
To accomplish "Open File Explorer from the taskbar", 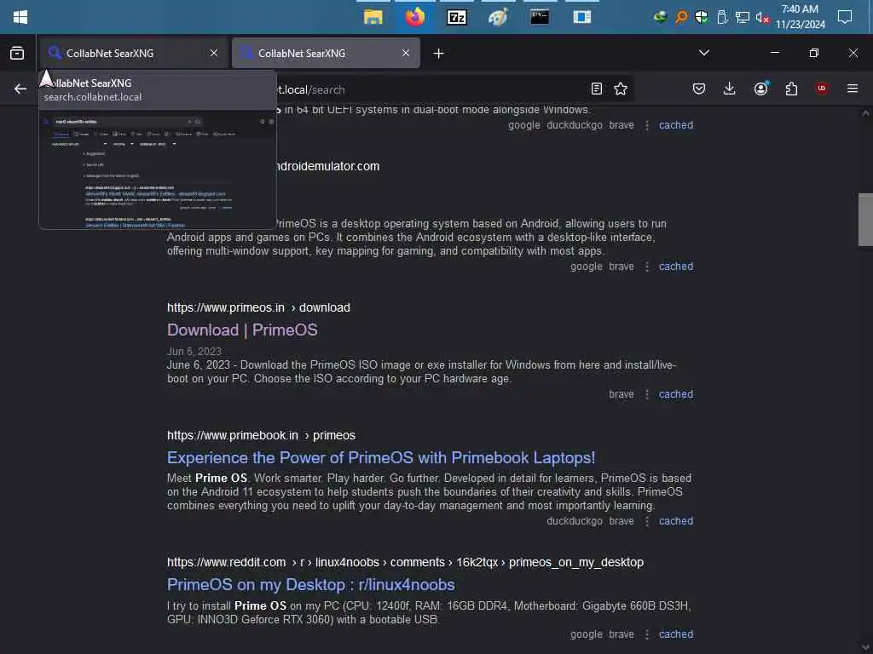I will click(x=373, y=17).
